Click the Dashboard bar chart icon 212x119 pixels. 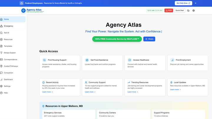tap(1, 79)
